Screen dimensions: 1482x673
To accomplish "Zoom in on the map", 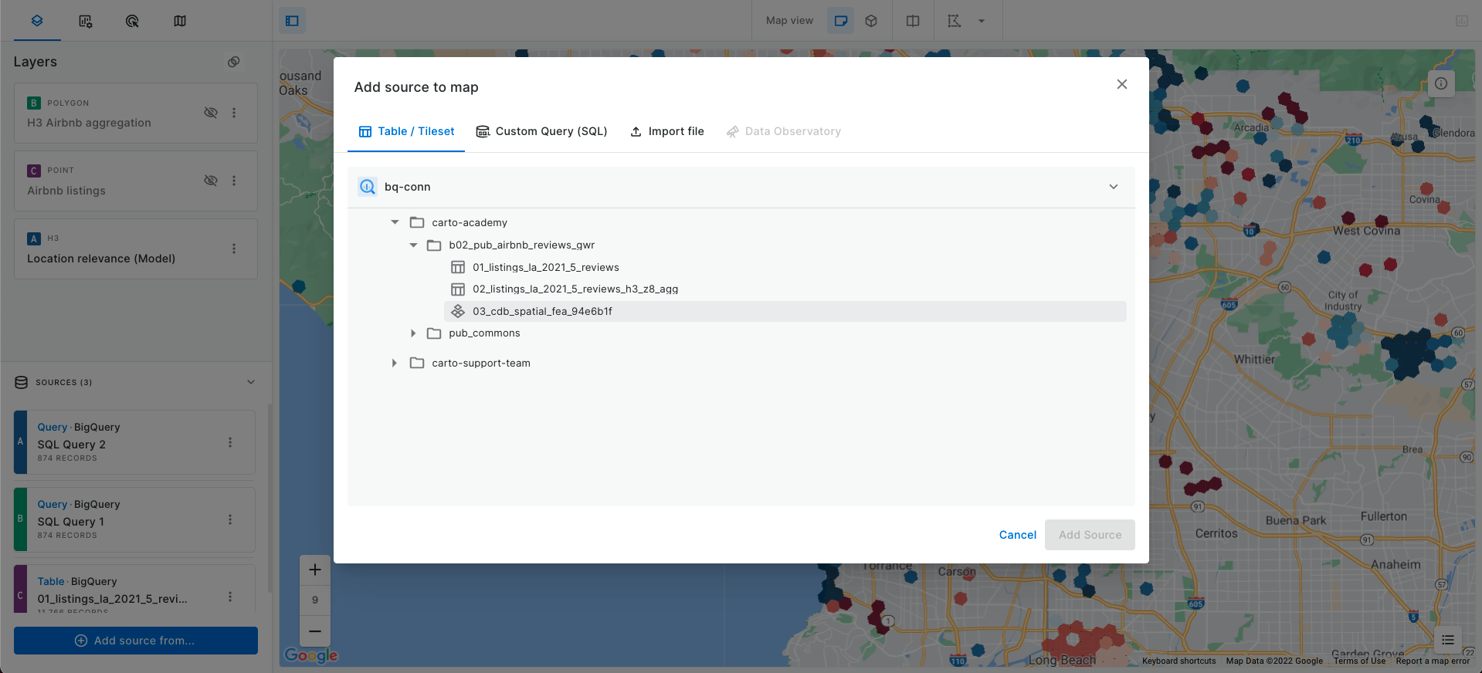I will [x=315, y=570].
